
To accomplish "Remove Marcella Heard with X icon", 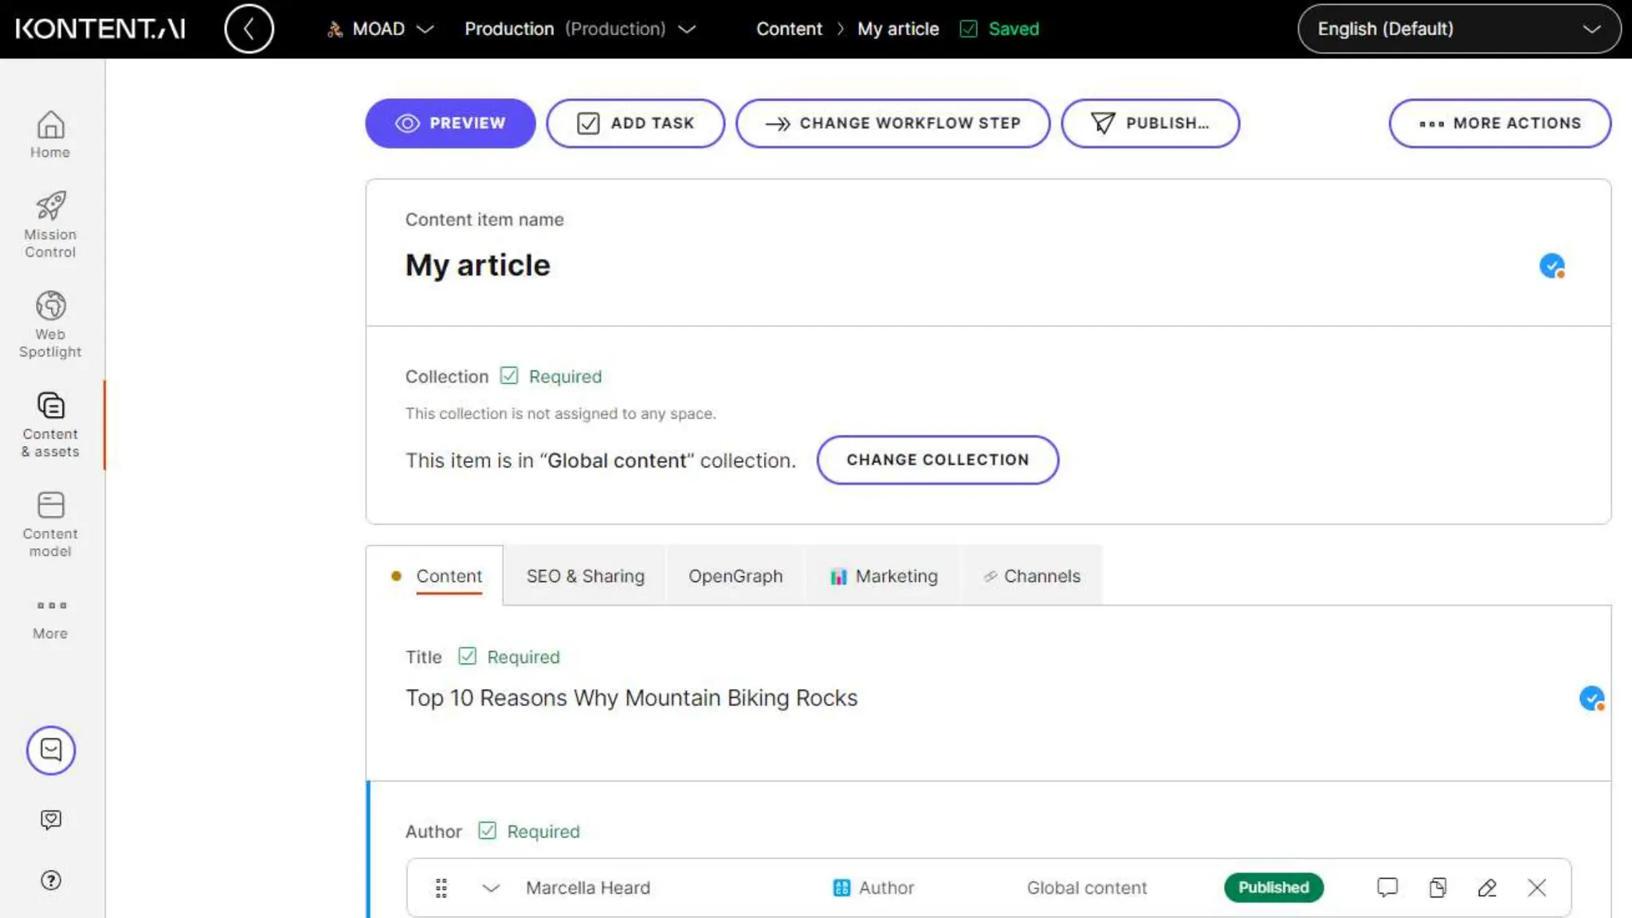I will [x=1536, y=887].
